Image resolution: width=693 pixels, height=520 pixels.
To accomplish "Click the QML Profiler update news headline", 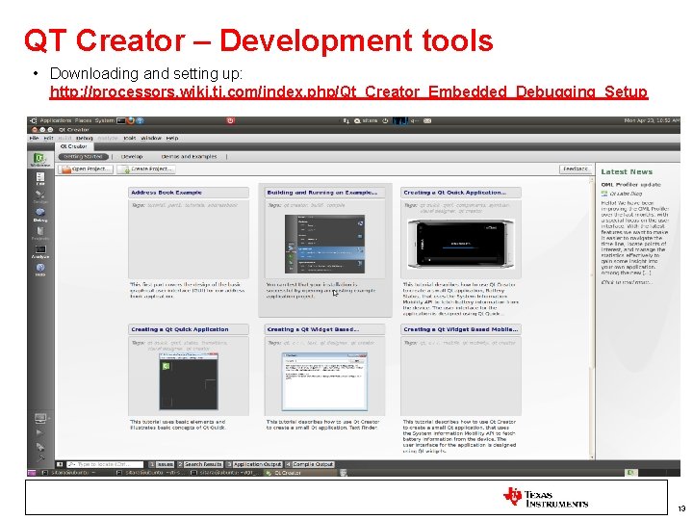I will coord(630,184).
